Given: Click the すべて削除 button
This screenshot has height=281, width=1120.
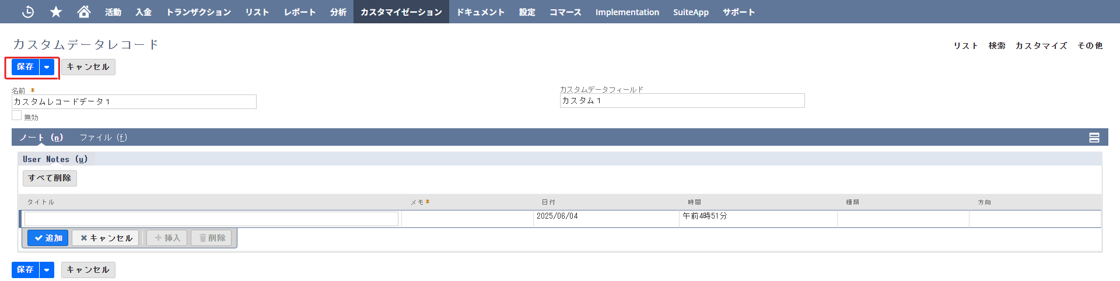Looking at the screenshot, I should tap(50, 178).
